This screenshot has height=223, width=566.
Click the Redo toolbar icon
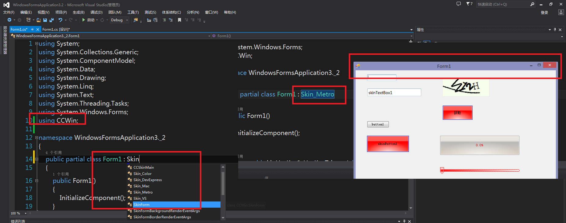click(x=71, y=20)
